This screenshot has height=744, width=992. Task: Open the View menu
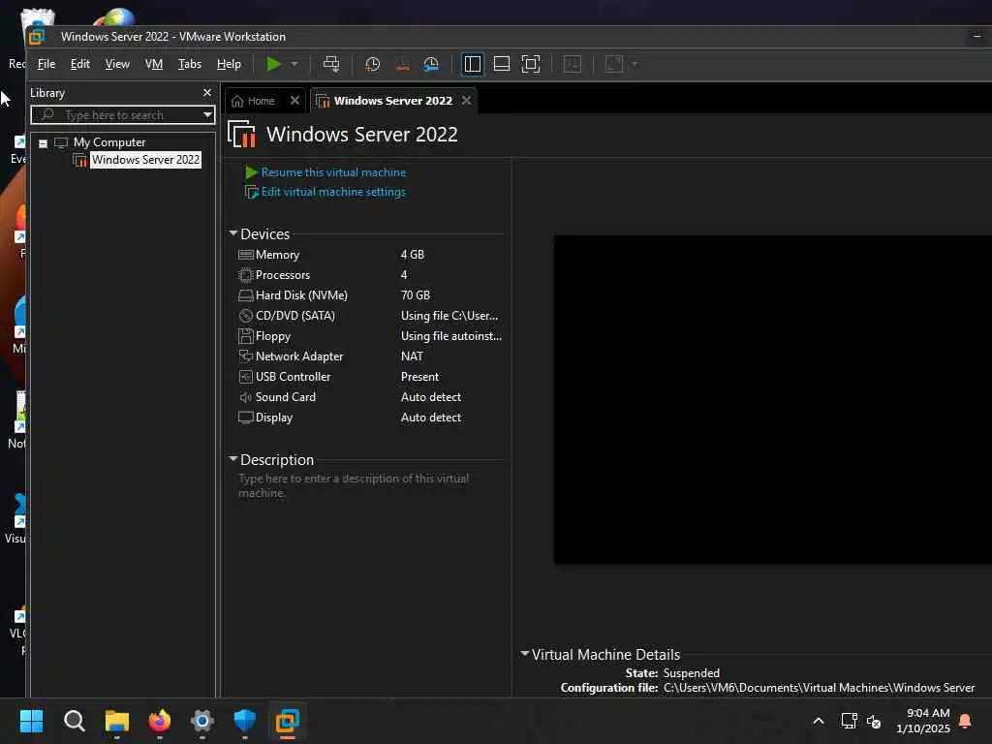coord(117,64)
